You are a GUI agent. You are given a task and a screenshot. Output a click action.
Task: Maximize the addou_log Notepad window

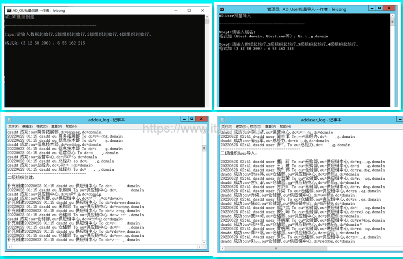pos(192,119)
